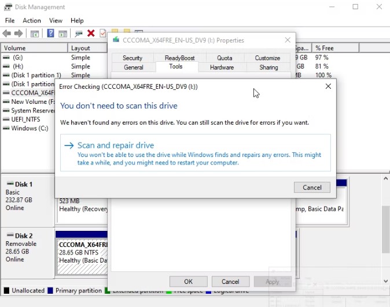The height and width of the screenshot is (307, 390).
Task: Open the File menu
Action: coord(10,21)
